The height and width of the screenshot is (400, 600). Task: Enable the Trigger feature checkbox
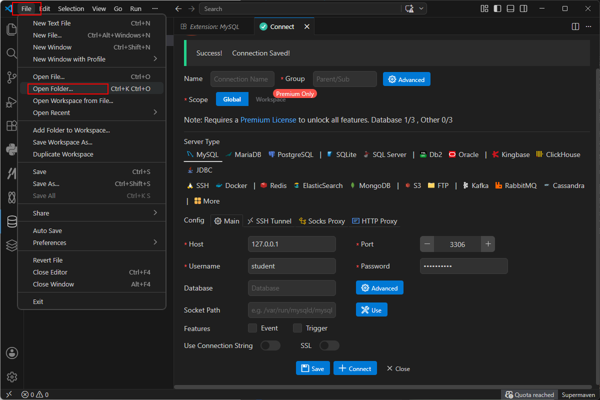click(297, 328)
